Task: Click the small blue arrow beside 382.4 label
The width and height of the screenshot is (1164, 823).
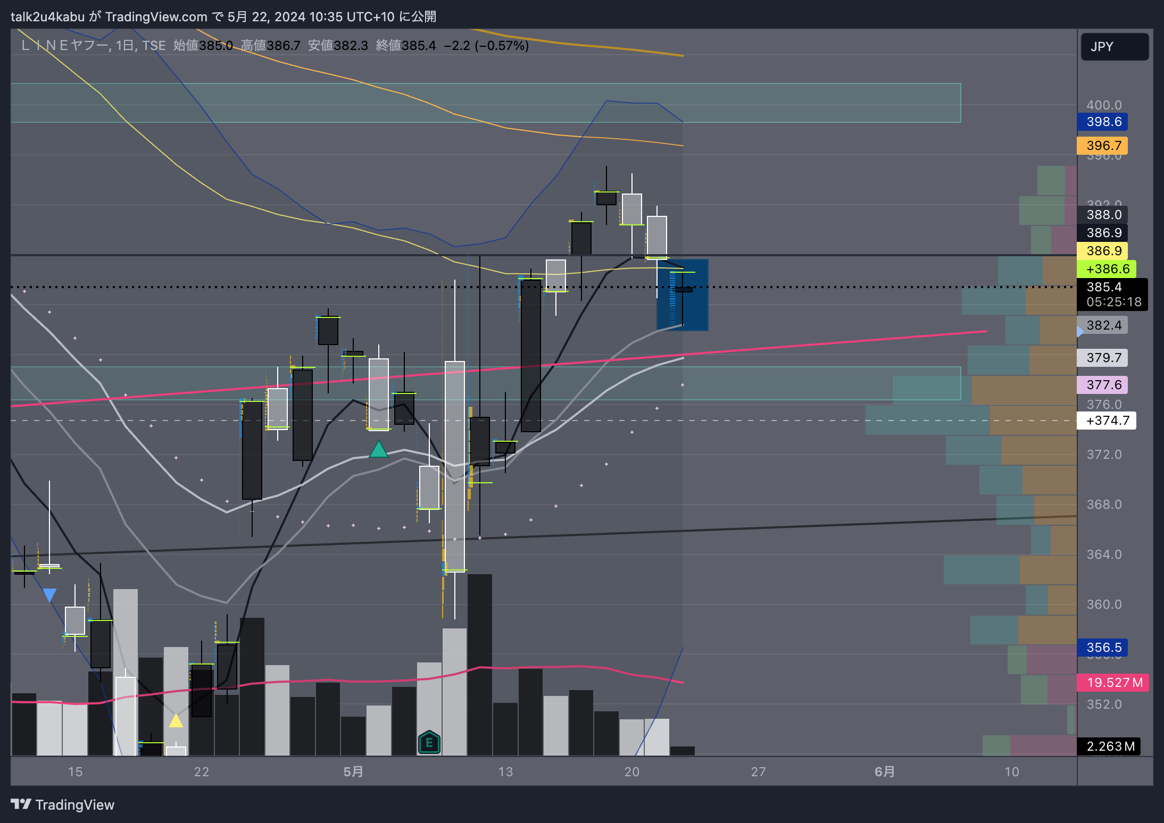Action: (x=1079, y=332)
